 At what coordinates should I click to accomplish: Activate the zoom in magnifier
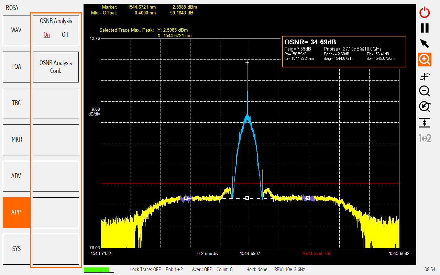[425, 60]
